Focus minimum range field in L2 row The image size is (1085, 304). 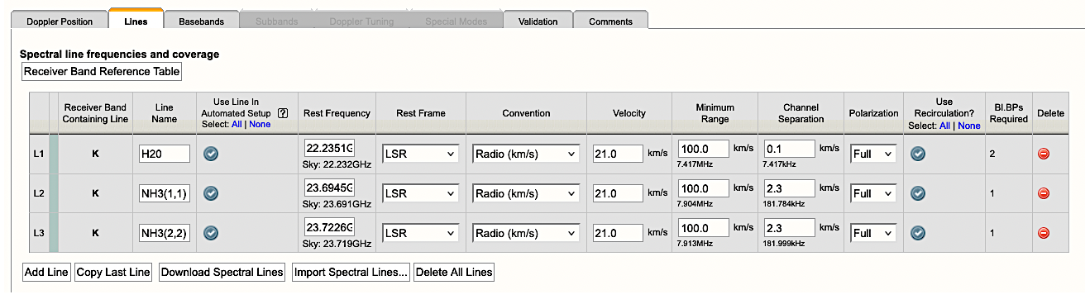(x=704, y=188)
